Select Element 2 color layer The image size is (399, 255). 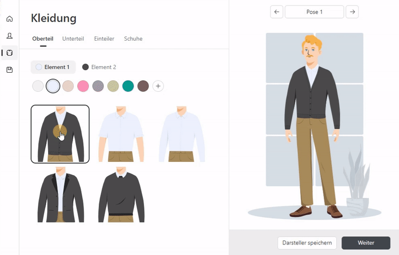pyautogui.click(x=99, y=67)
